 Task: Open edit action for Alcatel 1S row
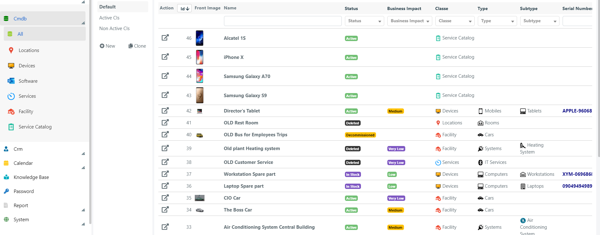coord(165,38)
